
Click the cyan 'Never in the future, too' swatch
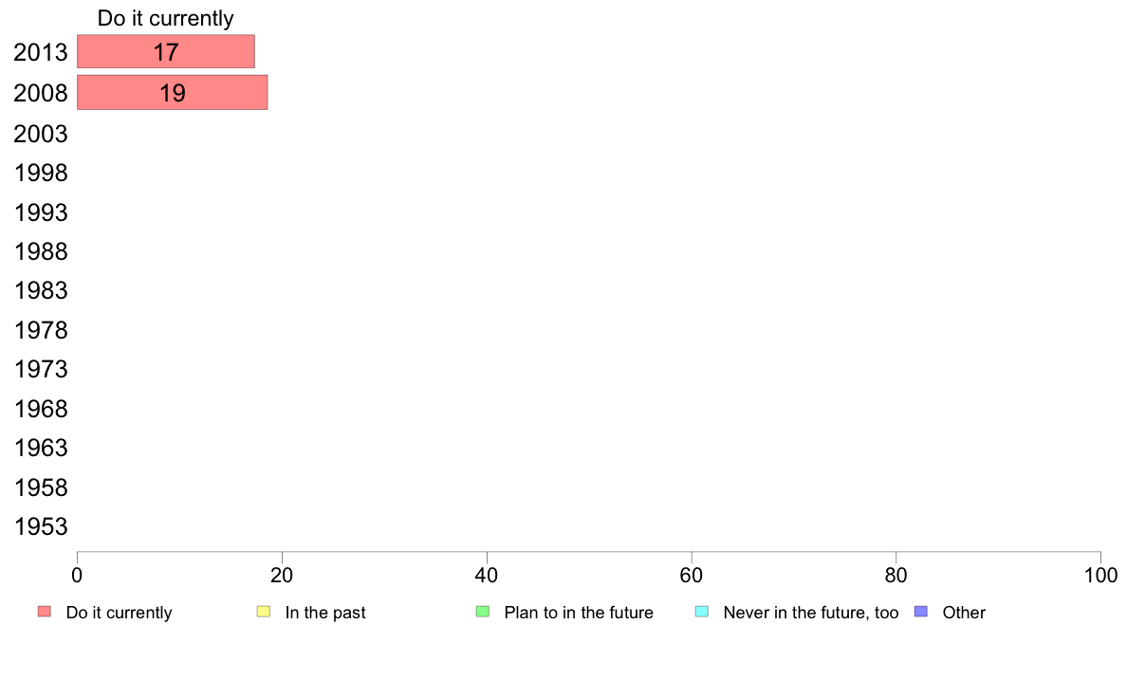pos(702,612)
